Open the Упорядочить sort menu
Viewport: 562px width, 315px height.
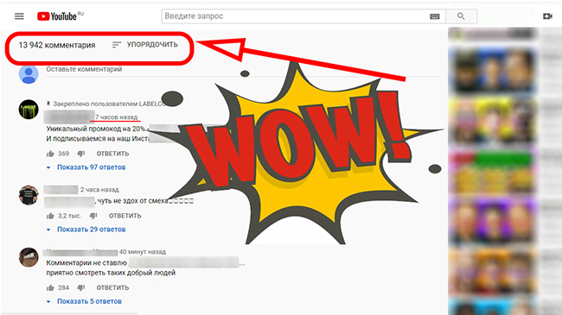pos(144,45)
